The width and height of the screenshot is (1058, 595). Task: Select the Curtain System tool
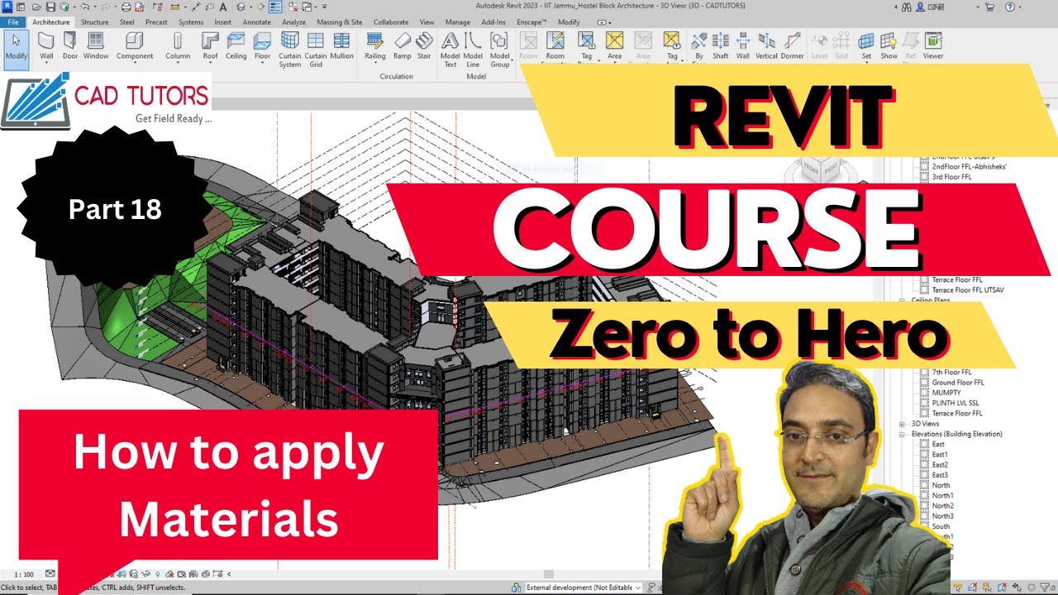290,50
